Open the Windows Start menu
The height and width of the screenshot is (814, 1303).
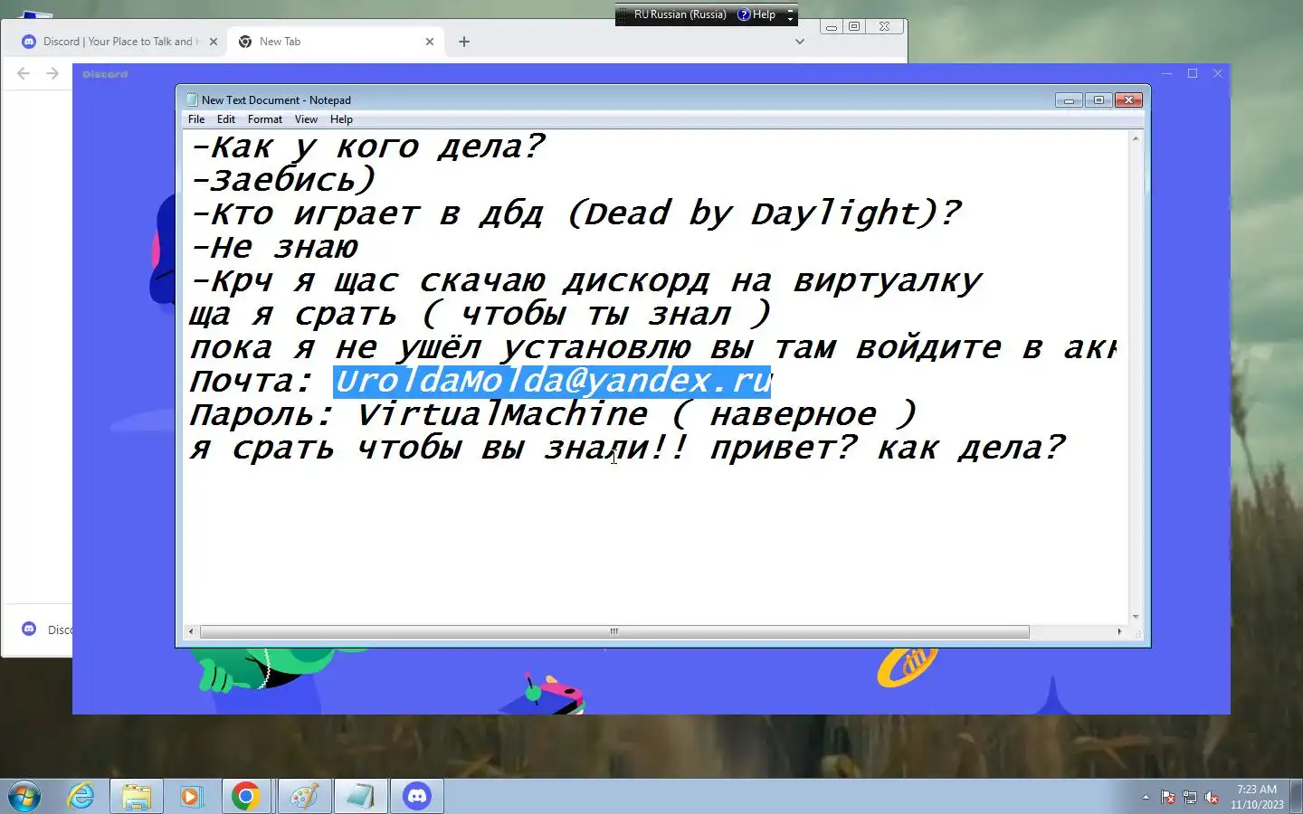[24, 797]
